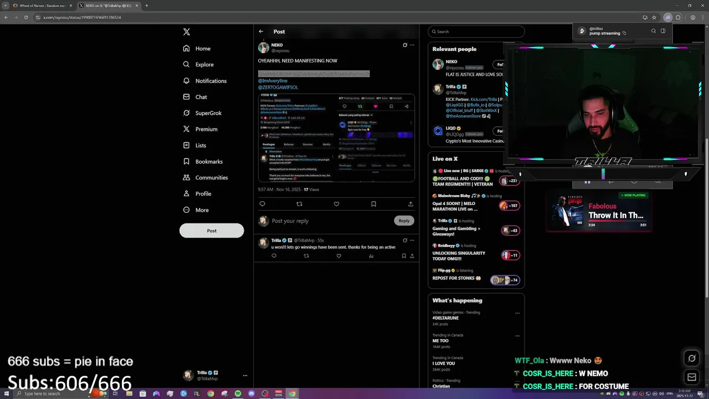Click the browser address bar URL
This screenshot has height=399, width=709.
point(82,17)
